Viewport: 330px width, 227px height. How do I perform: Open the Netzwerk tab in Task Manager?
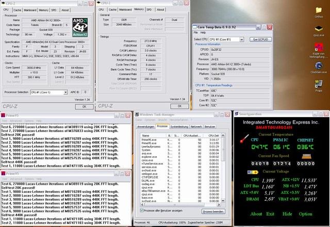[x=196, y=126]
